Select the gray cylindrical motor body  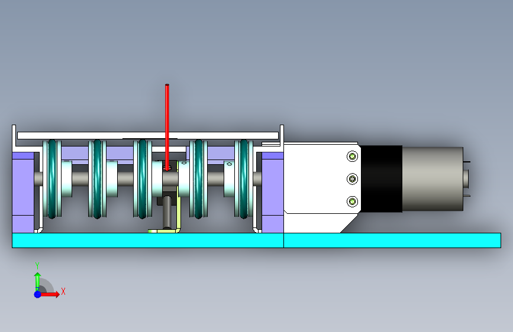pos(432,179)
